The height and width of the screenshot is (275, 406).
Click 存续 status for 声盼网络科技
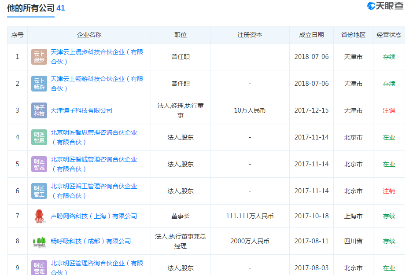tap(389, 216)
